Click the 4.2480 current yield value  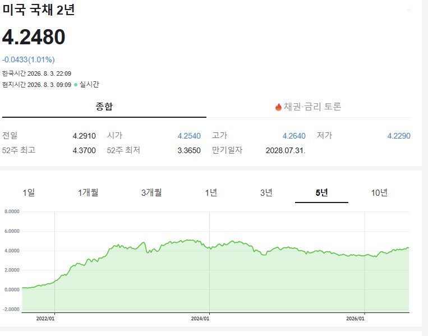34,37
